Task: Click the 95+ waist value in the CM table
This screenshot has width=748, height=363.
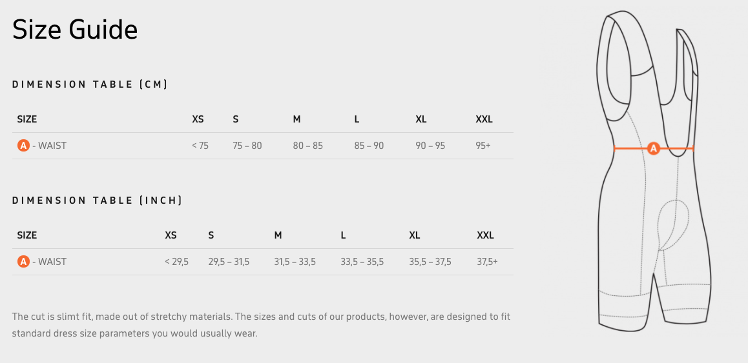Action: (483, 146)
